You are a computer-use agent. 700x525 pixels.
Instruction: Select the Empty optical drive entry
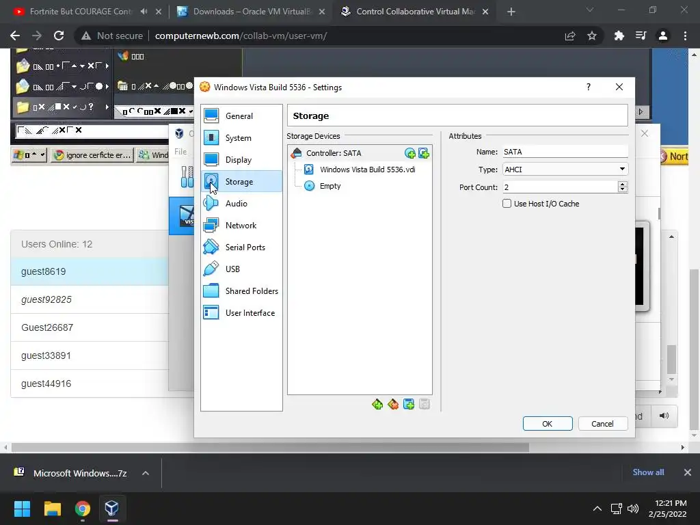[x=323, y=186]
